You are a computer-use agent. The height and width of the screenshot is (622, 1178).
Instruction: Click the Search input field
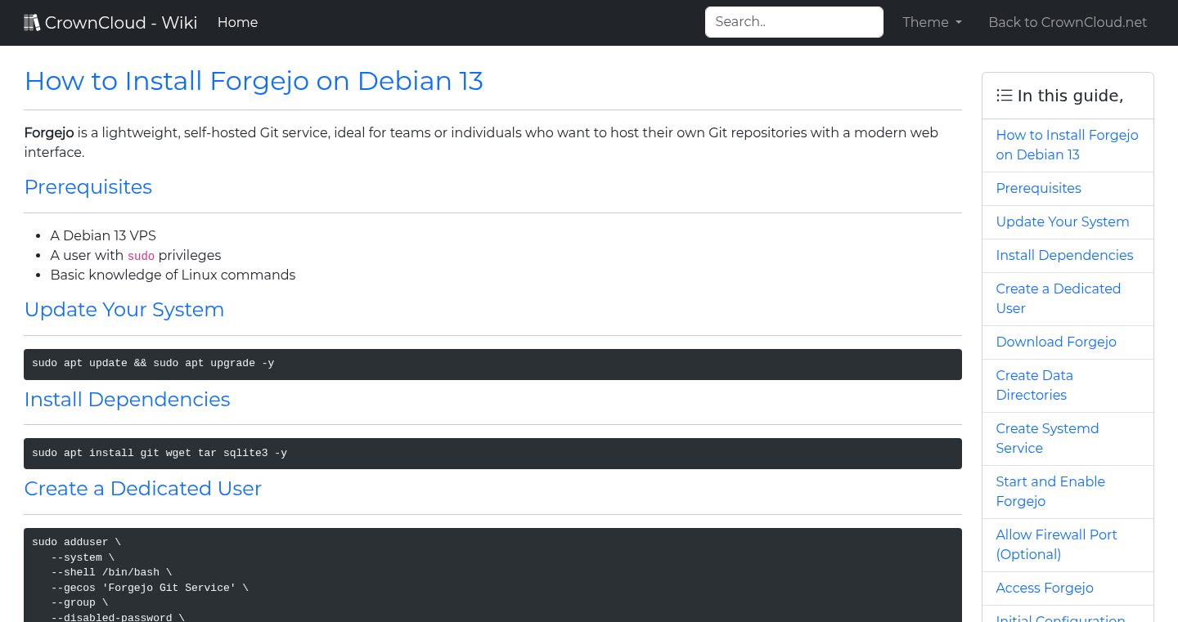794,22
